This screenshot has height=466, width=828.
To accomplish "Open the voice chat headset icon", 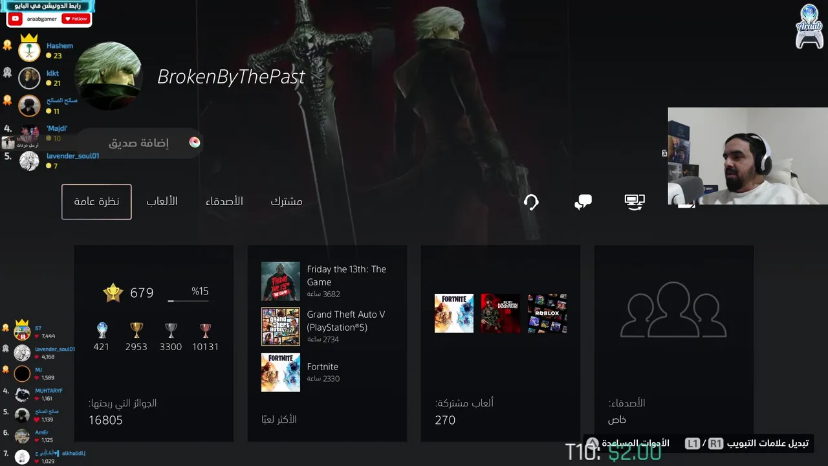I will (x=531, y=203).
